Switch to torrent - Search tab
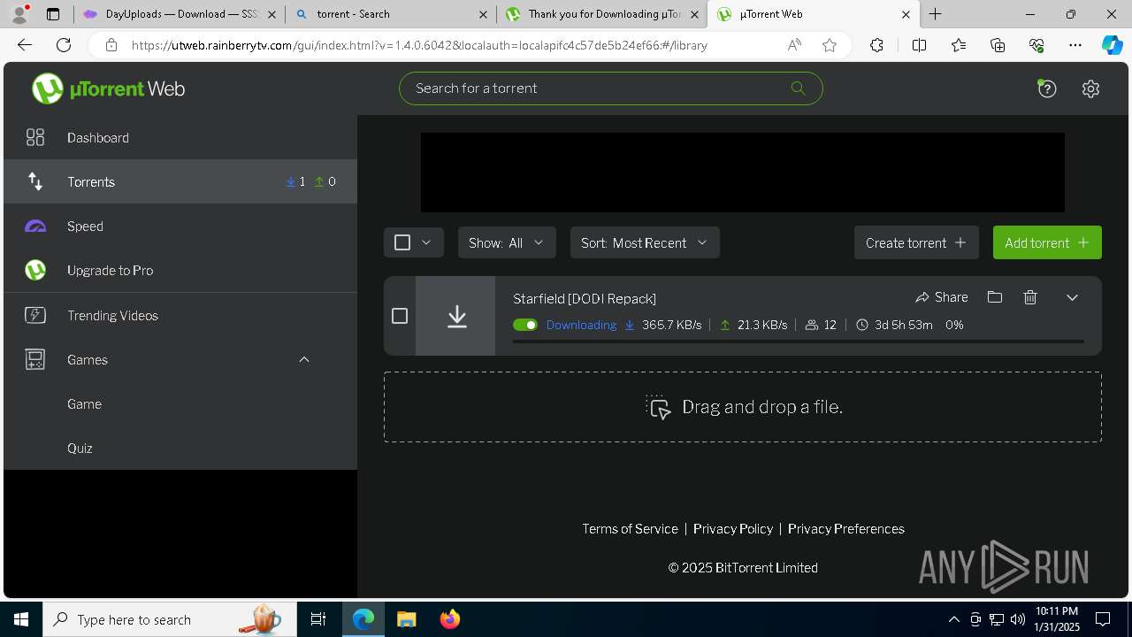Screen dimensions: 1132x637 pos(391,14)
